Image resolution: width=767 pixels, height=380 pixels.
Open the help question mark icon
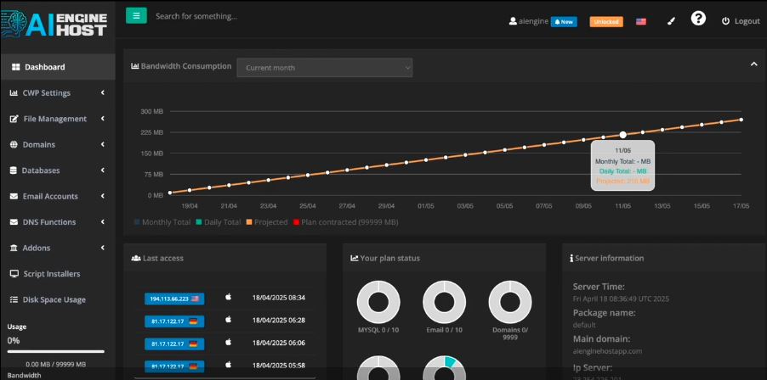point(698,19)
